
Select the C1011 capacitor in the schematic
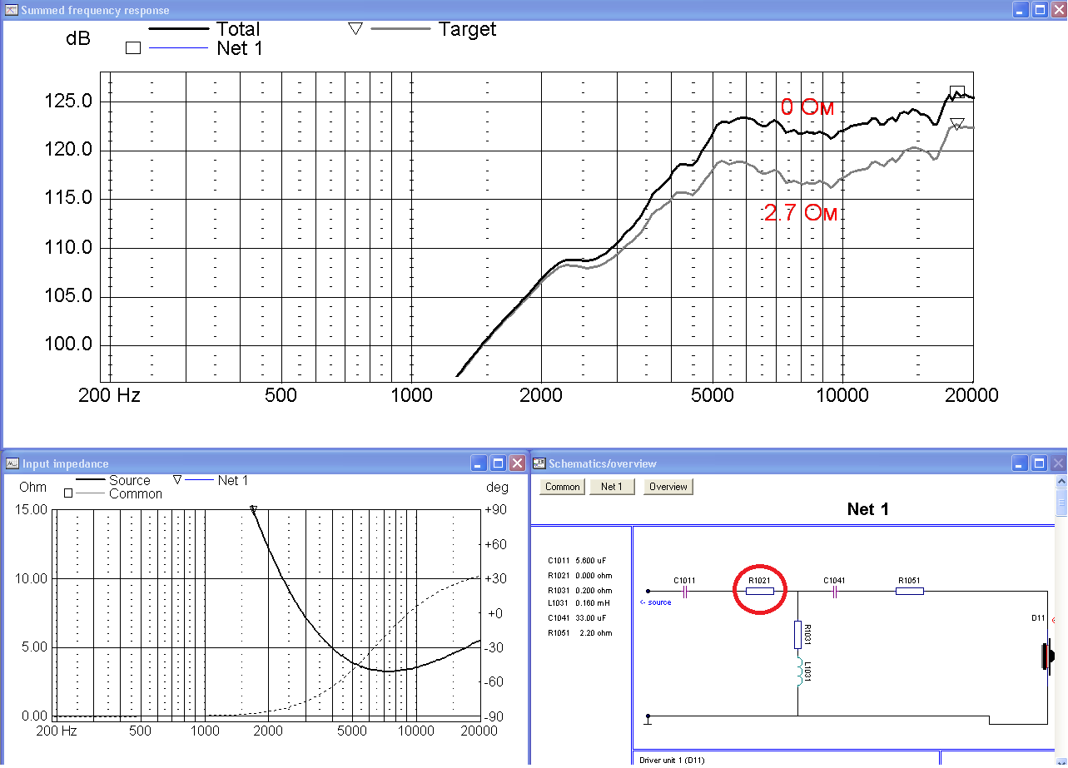pos(685,592)
